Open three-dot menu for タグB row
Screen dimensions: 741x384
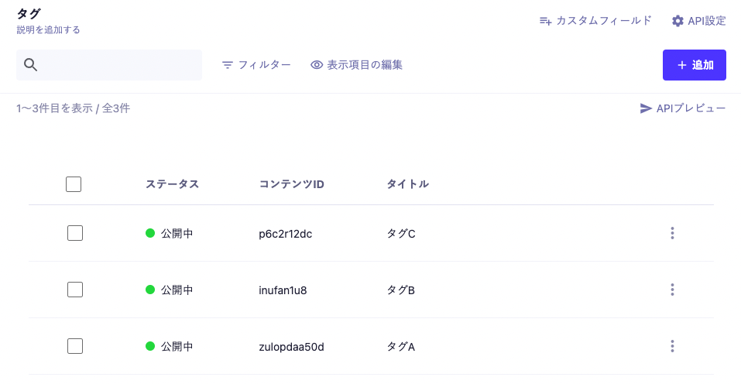[672, 290]
